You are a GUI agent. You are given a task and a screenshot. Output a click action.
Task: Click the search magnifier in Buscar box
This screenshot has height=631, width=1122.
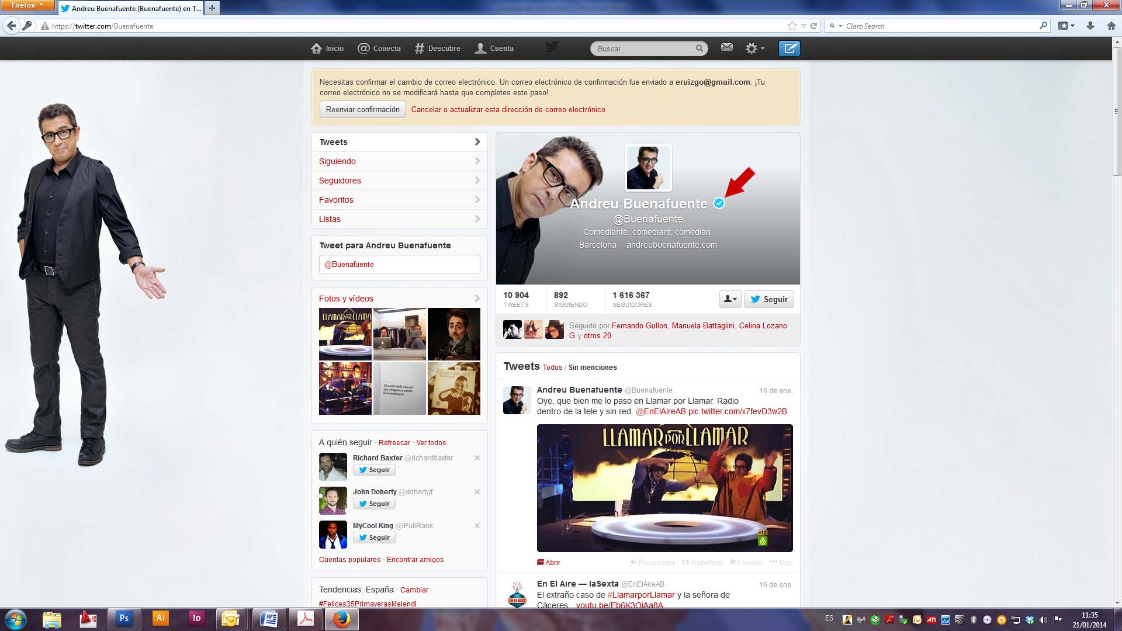(x=699, y=48)
